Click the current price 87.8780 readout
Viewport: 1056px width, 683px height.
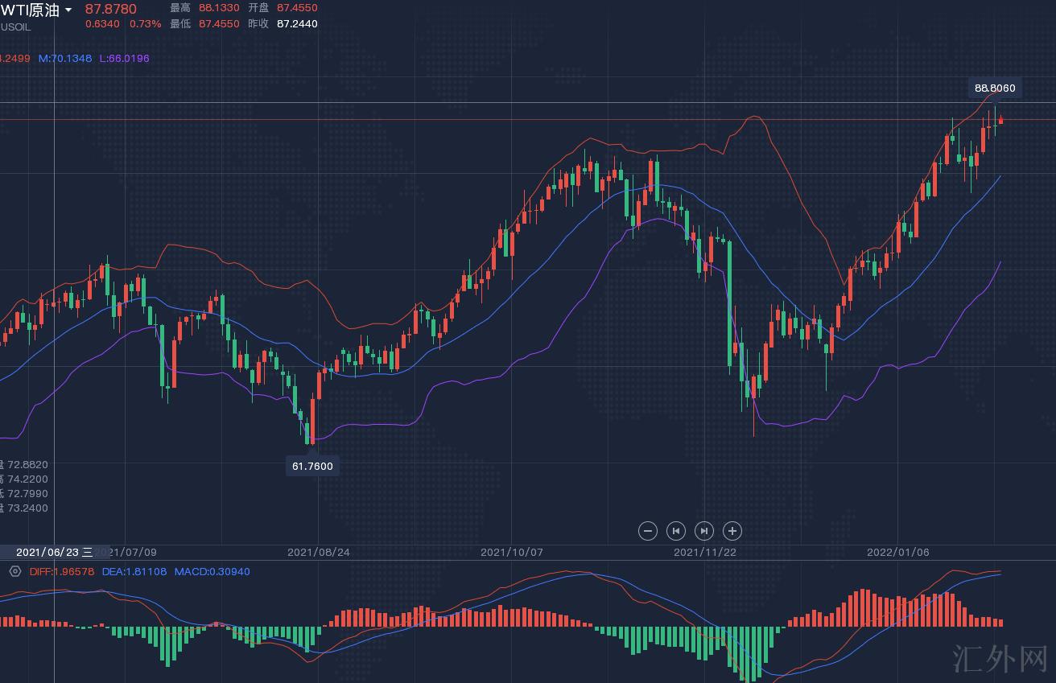110,9
